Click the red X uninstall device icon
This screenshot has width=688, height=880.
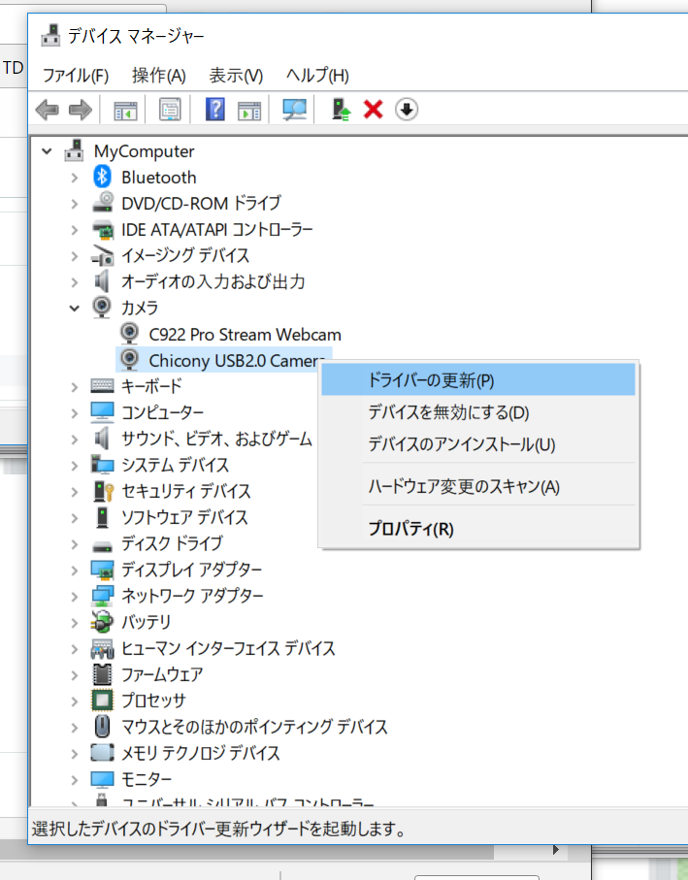pos(374,110)
